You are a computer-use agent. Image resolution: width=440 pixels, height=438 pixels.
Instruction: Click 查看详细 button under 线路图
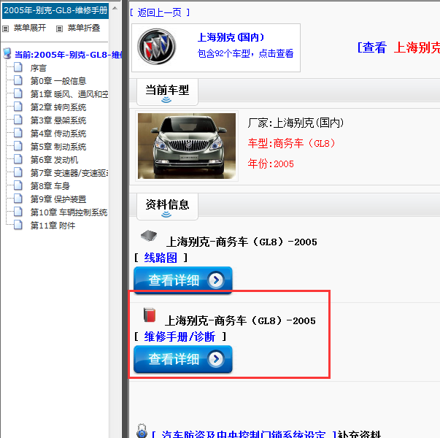click(x=182, y=280)
